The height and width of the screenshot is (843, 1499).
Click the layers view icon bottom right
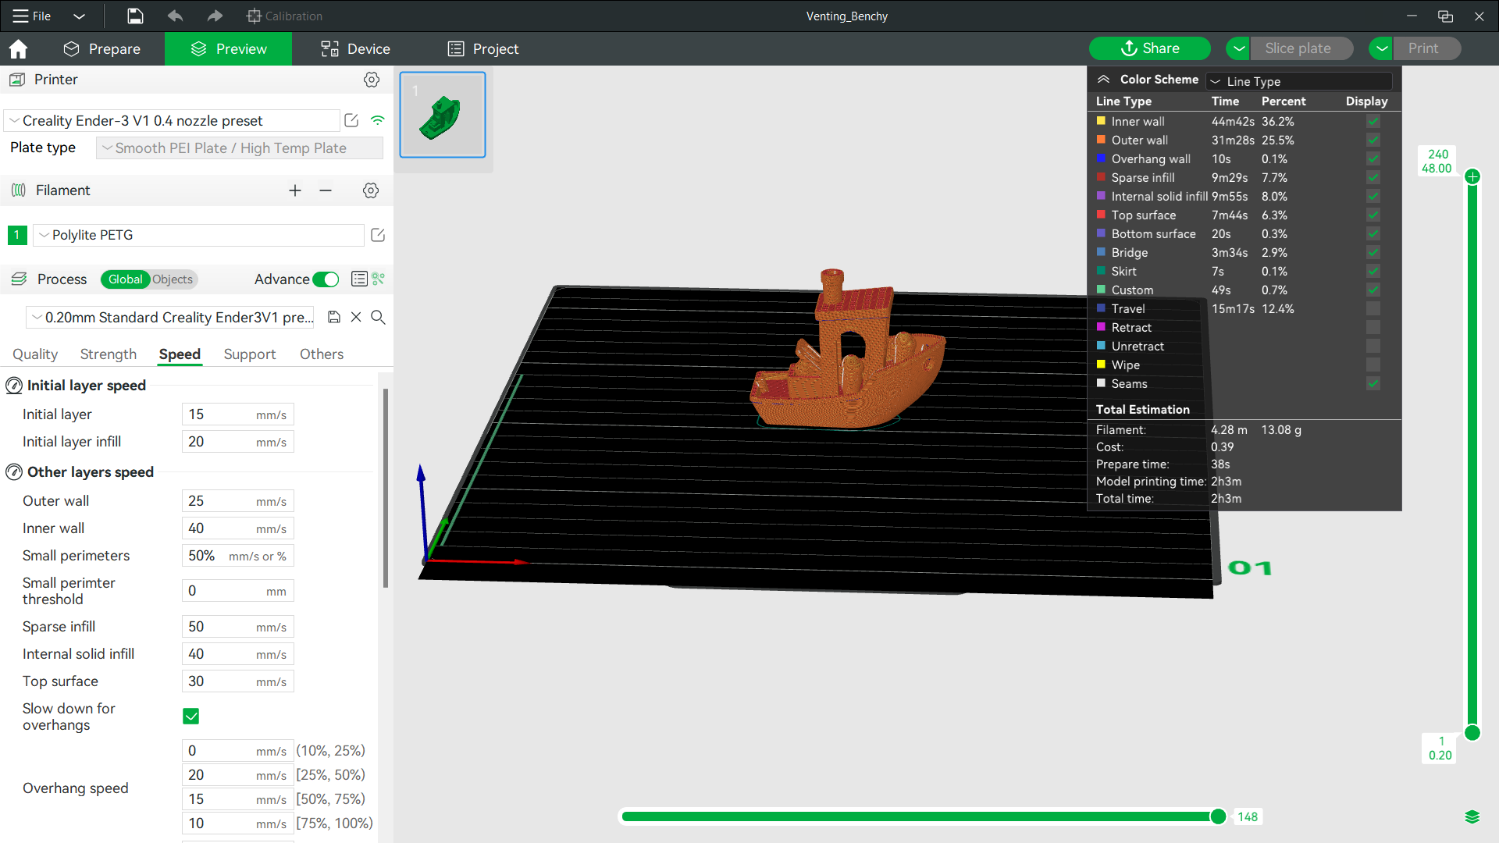click(x=1472, y=817)
